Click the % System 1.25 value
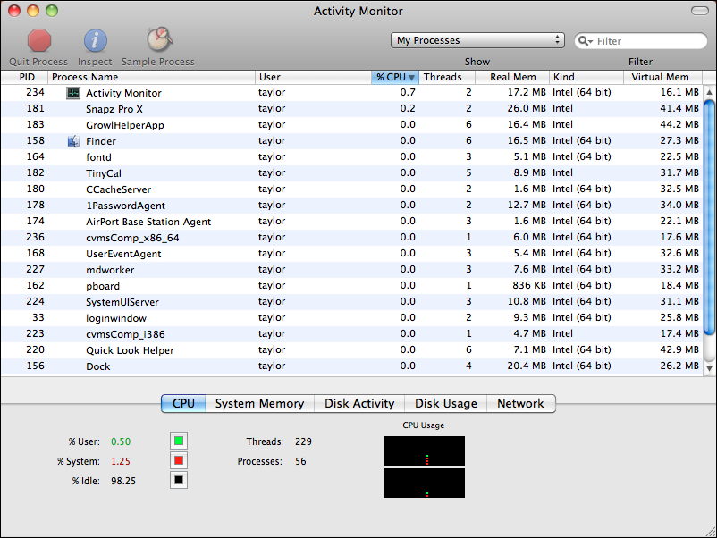 pos(121,461)
